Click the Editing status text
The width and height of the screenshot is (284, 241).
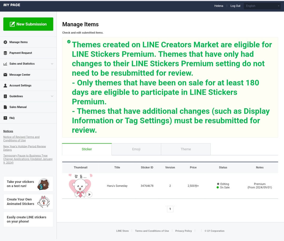point(225,184)
